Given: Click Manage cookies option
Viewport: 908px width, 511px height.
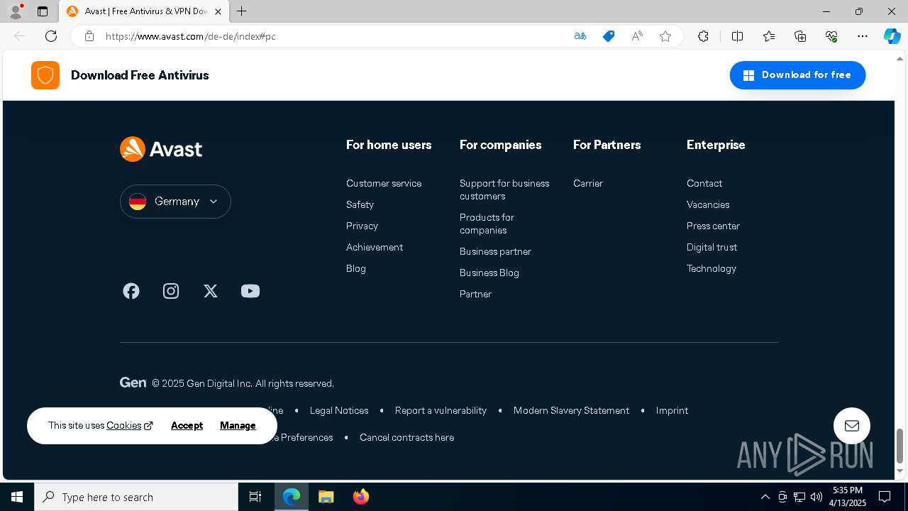Looking at the screenshot, I should coord(238,426).
